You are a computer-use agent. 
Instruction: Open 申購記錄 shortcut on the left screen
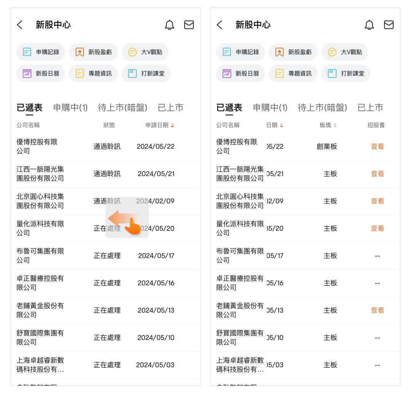(x=41, y=52)
